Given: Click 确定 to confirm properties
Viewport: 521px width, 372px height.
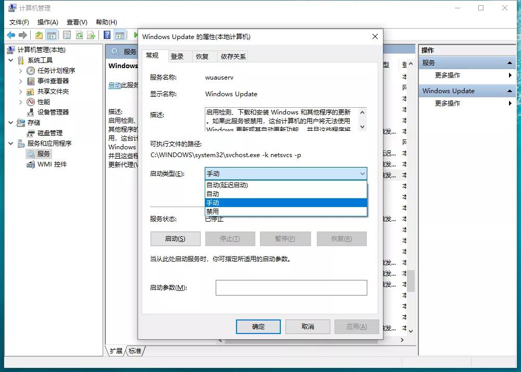Looking at the screenshot, I should pyautogui.click(x=258, y=327).
